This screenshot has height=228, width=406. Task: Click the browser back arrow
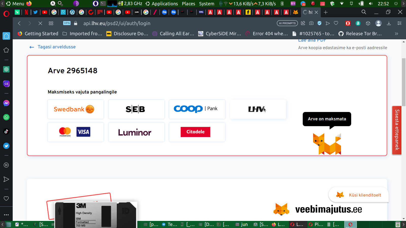coord(19,23)
